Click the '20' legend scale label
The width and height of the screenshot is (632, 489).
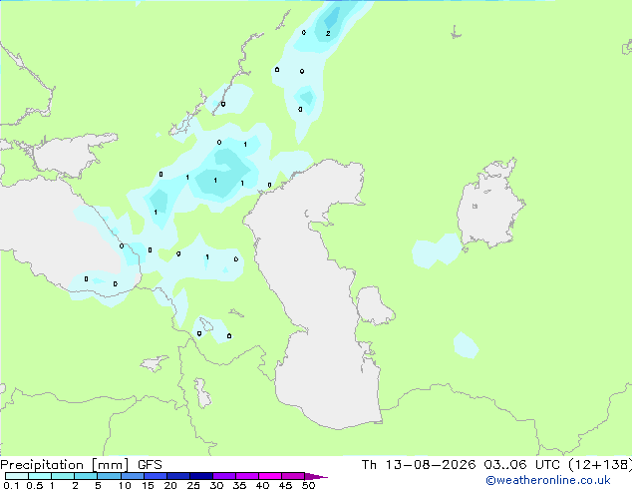pyautogui.click(x=170, y=485)
